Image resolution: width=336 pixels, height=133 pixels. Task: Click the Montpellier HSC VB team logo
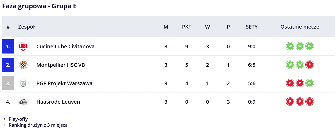[x=23, y=65]
